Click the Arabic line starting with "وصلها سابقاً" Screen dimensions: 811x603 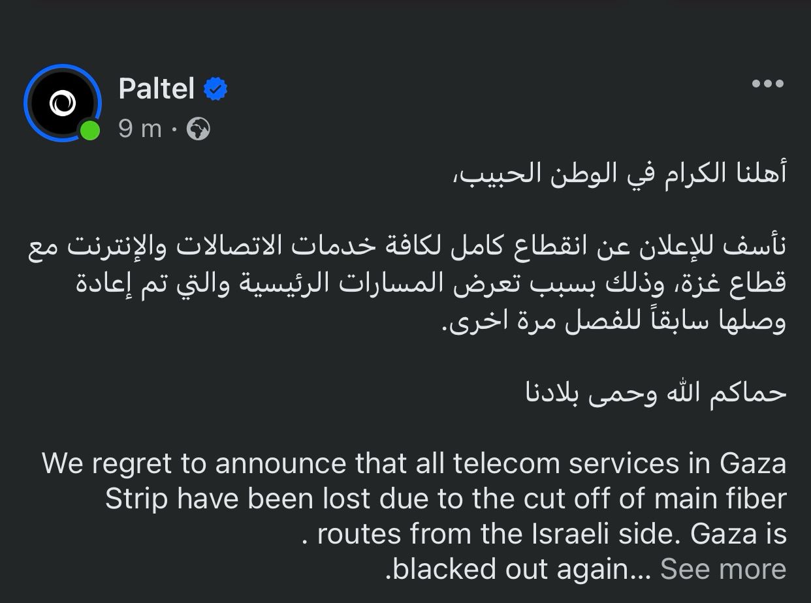(x=614, y=320)
